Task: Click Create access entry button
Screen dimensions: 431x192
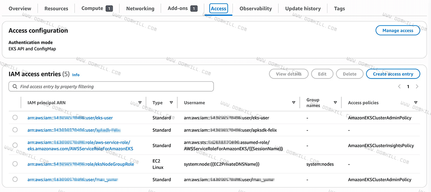Action: pos(393,74)
